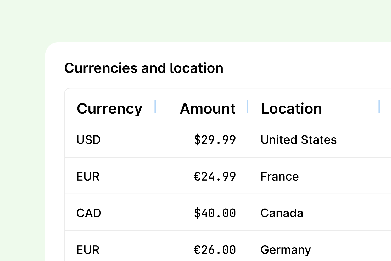This screenshot has width=391, height=261.
Task: Click the Currencies and location title
Action: click(x=144, y=68)
